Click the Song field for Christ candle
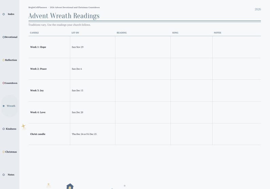This screenshot has width=270, height=189. tap(191, 134)
